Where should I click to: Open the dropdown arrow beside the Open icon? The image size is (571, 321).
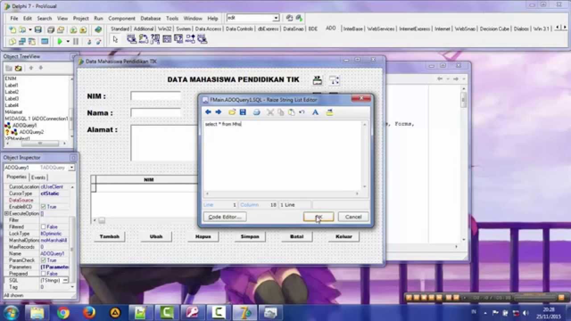coord(30,29)
